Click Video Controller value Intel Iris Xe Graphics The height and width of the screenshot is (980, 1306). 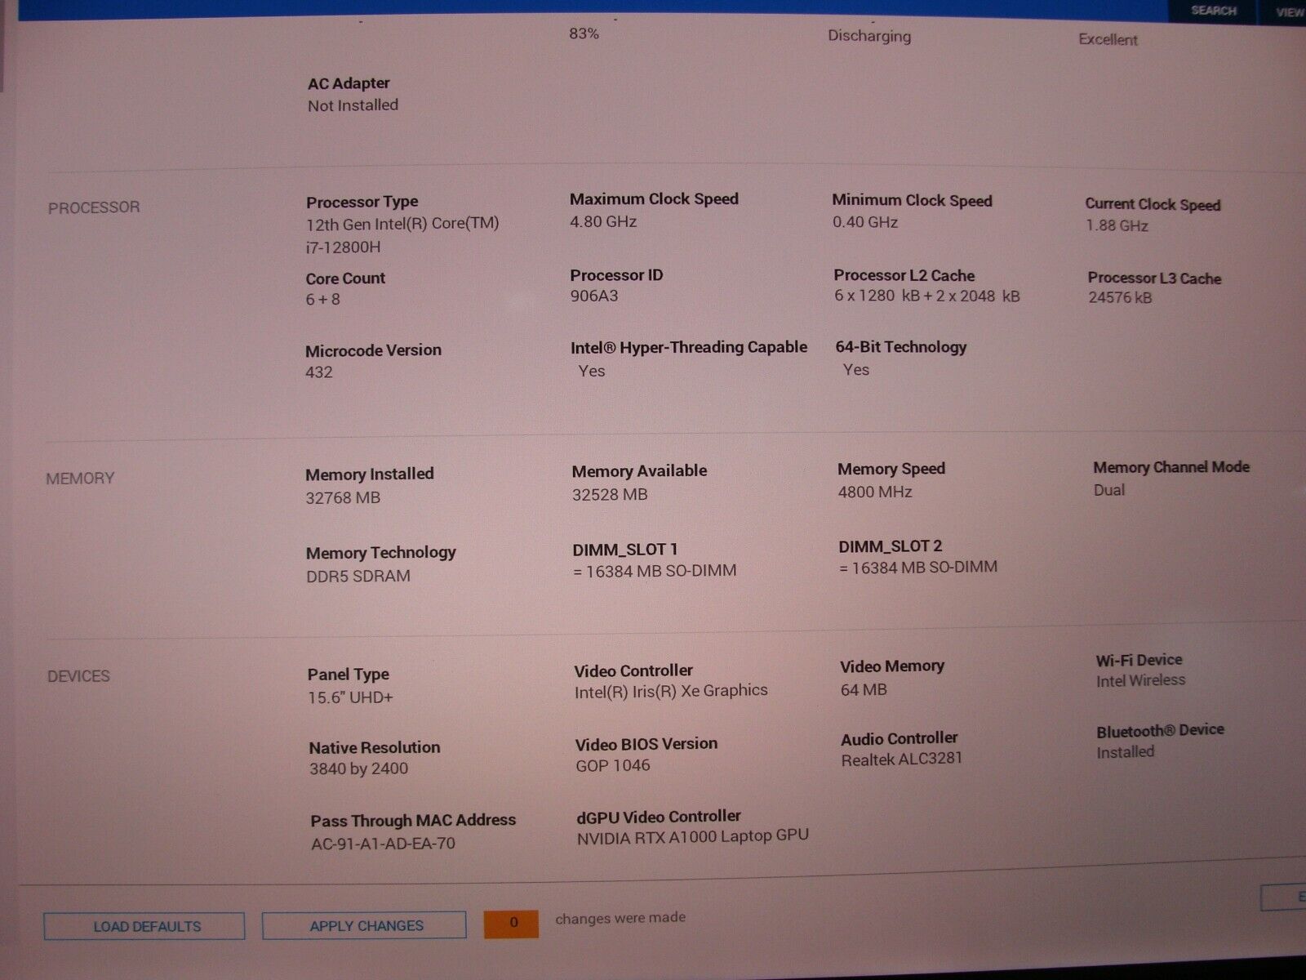tap(671, 691)
